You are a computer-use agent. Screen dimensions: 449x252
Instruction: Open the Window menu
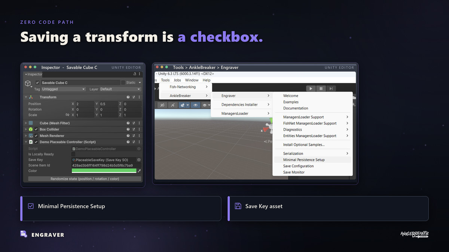point(192,80)
